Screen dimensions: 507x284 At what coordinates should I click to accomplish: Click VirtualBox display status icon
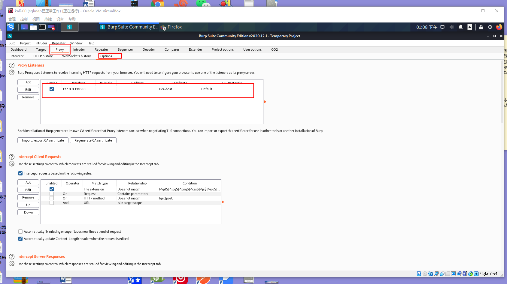(454, 274)
